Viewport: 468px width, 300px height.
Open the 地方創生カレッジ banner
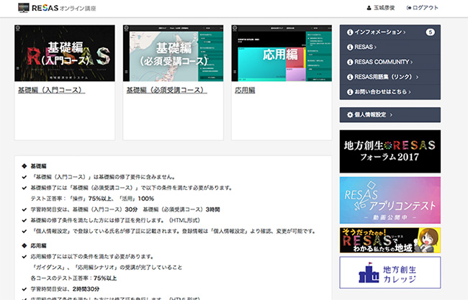390,273
